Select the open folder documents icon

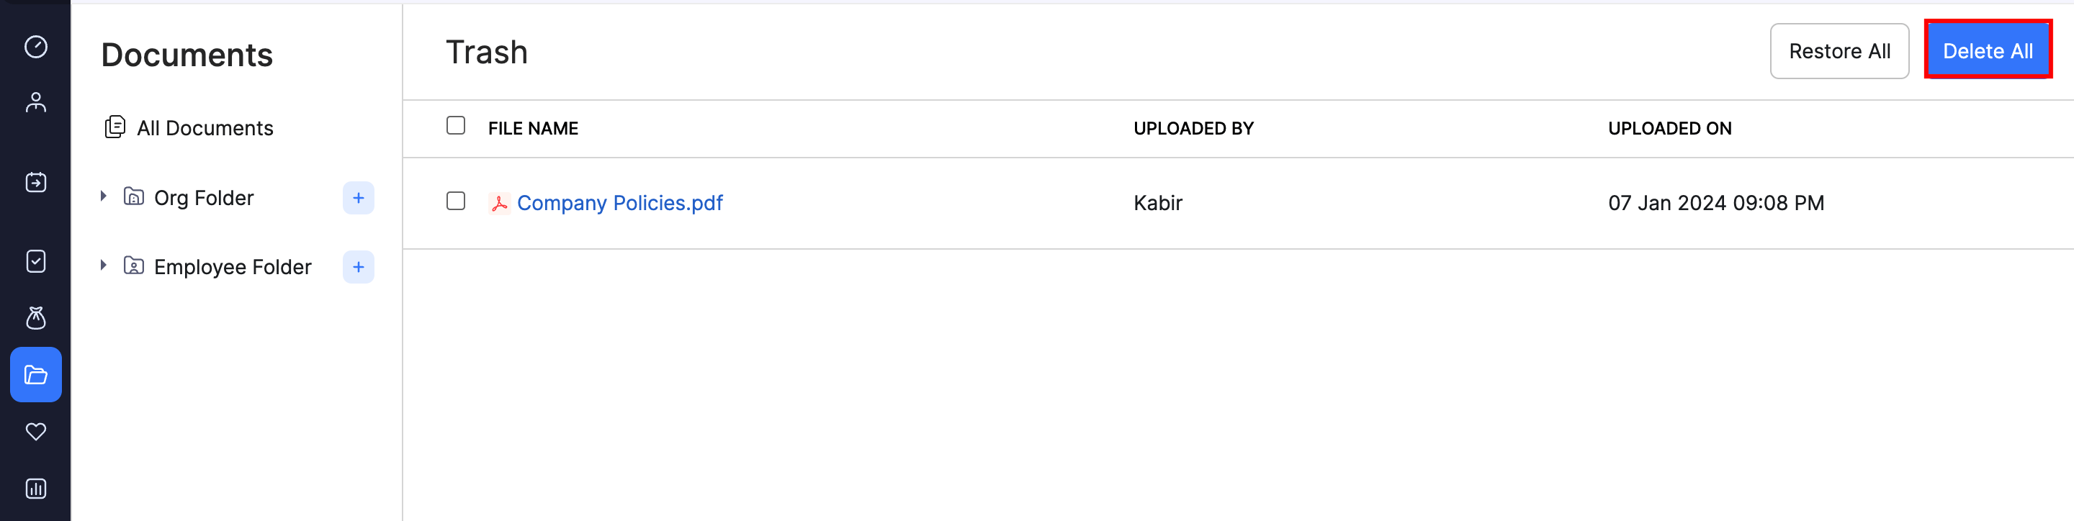pyautogui.click(x=35, y=375)
